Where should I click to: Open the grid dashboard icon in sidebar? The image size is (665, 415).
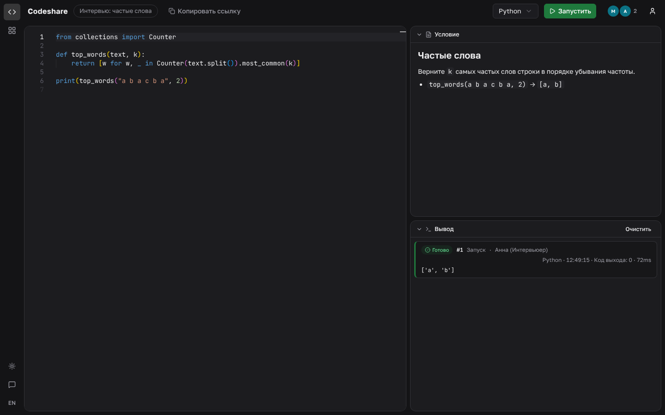12,30
